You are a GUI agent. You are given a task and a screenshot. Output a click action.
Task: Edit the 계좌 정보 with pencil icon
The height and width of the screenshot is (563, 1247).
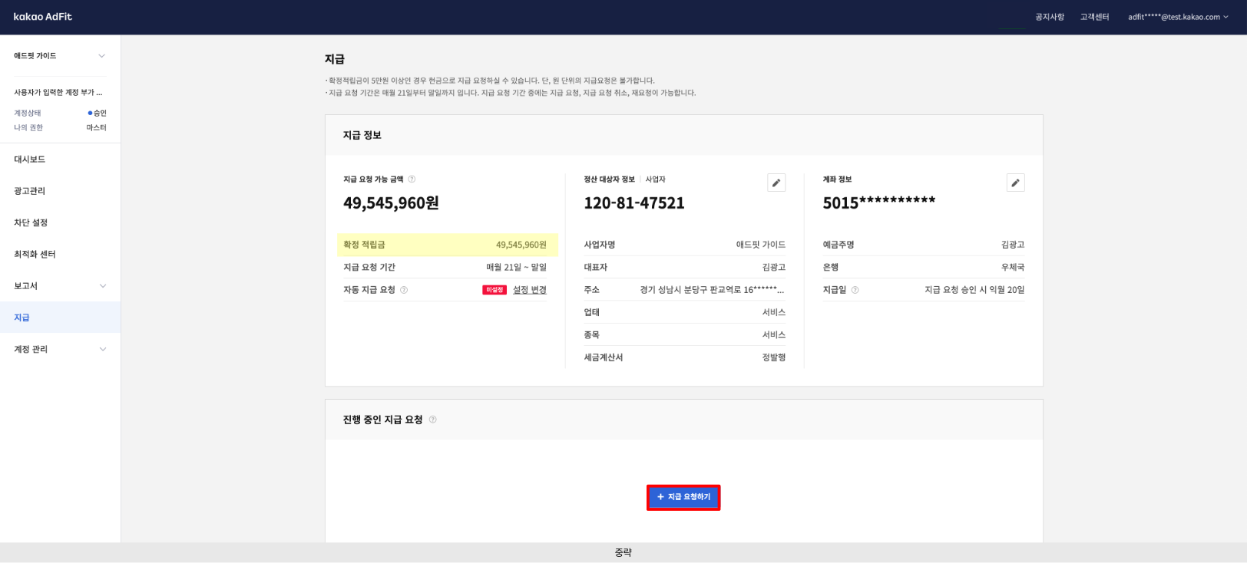point(1015,183)
